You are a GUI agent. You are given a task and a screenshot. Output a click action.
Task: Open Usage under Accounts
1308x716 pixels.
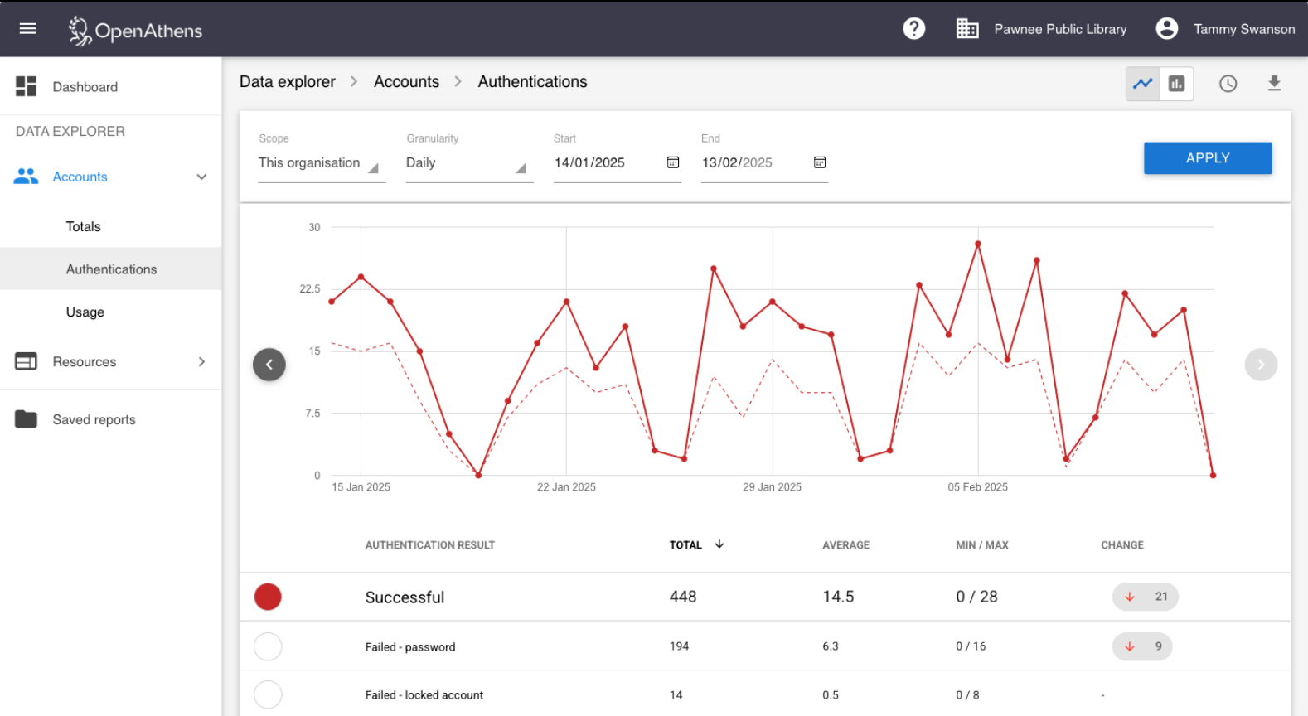tap(85, 312)
